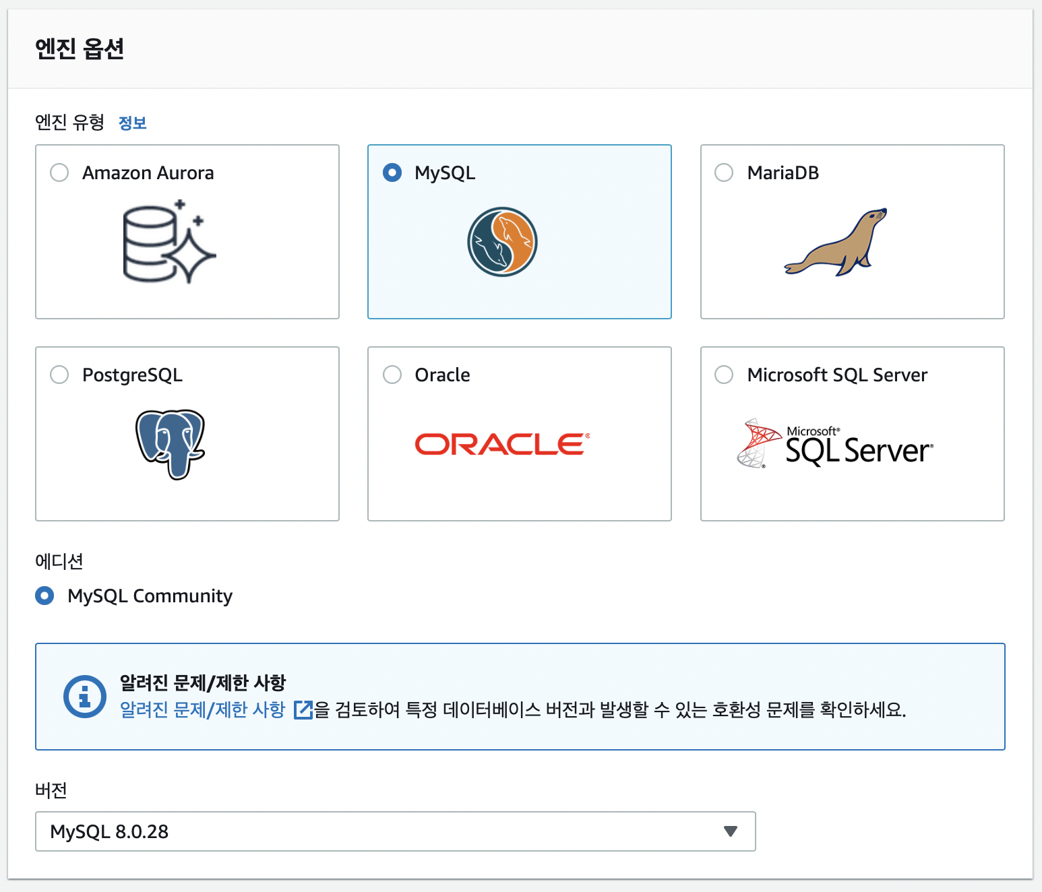Select the Oracle radio button
The width and height of the screenshot is (1042, 892).
(392, 375)
